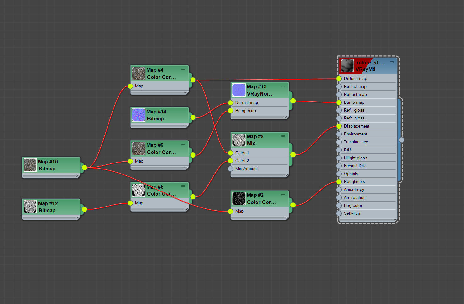The height and width of the screenshot is (304, 464).
Task: Select the Map #14 Bitmap preview icon
Action: [138, 115]
